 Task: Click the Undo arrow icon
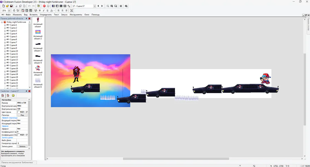[x=30, y=6]
